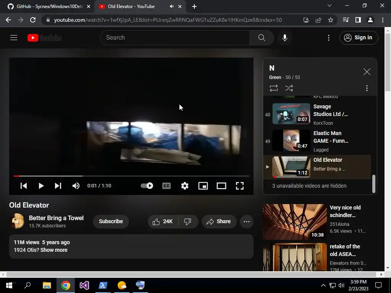Like the video with 24K likes
Viewport: 391px width, 293px height.
point(163,222)
